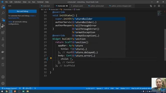Click the lightbulb code action on line 28
Screen dimensions: 166x93
click(51, 58)
